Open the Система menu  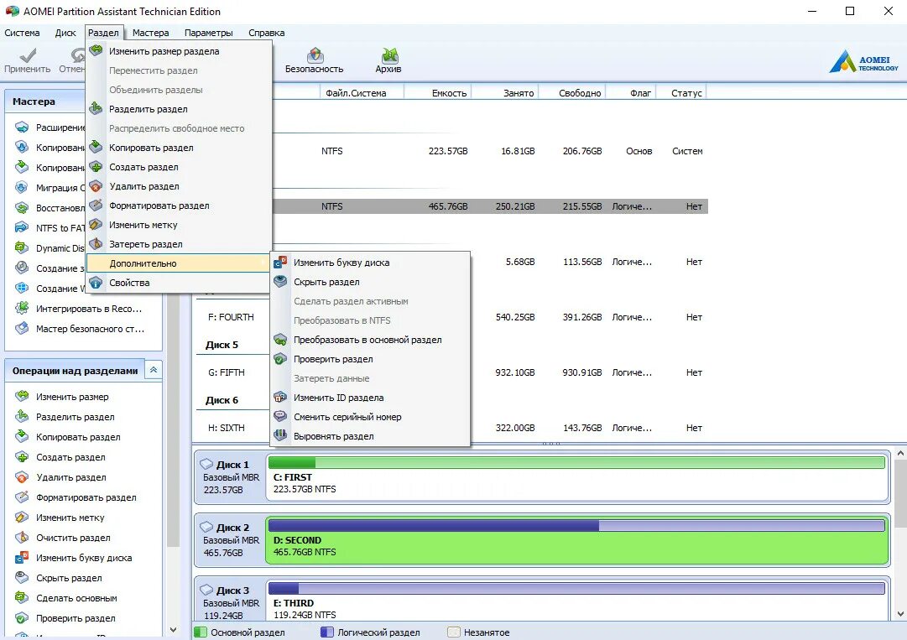coord(22,33)
